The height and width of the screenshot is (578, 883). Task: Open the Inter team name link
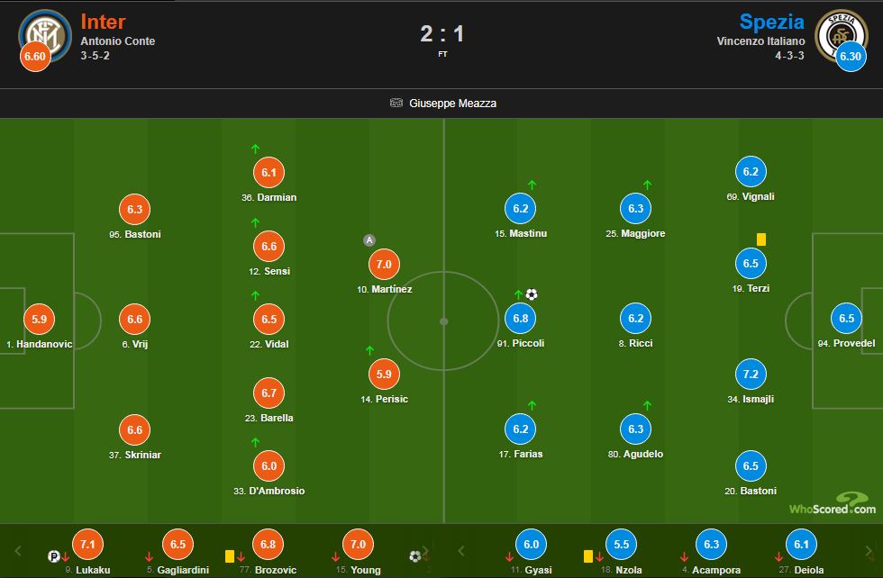coord(103,22)
